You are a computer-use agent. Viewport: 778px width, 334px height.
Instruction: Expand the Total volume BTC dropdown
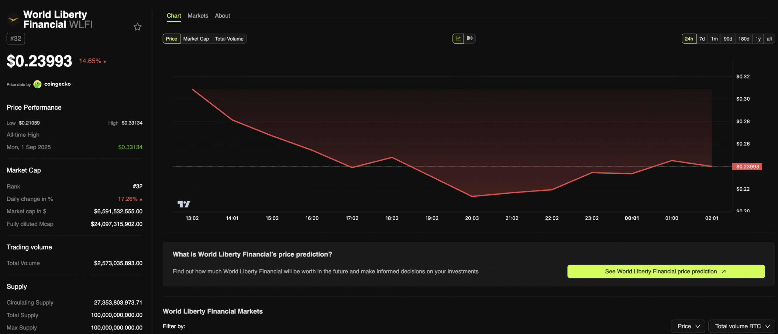pyautogui.click(x=742, y=326)
